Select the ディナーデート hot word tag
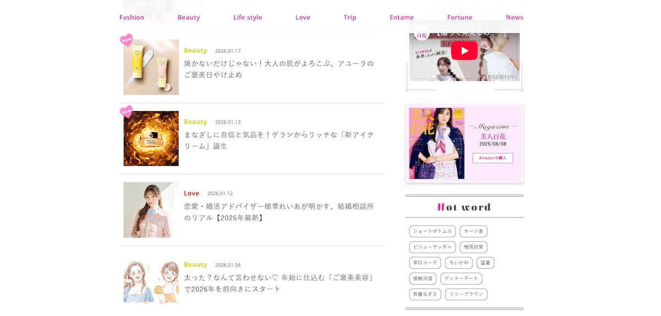Viewport: 661px width, 316px height. [461, 279]
